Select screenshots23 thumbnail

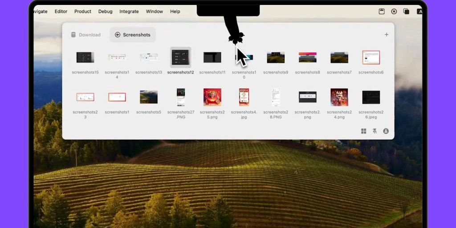[85, 97]
